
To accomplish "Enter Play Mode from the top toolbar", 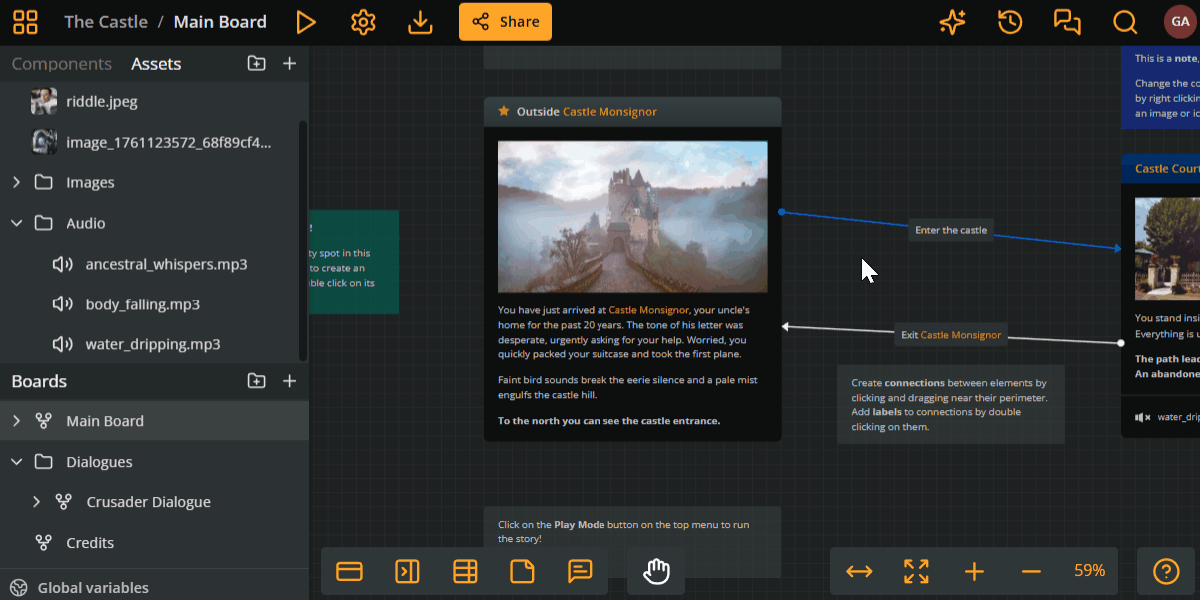I will [x=306, y=21].
